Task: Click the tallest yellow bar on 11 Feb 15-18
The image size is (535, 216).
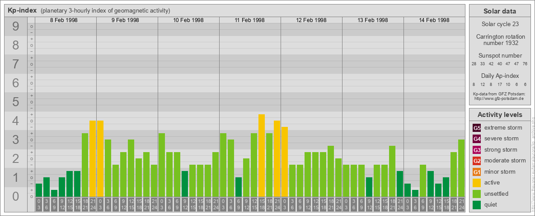Action: click(x=262, y=156)
